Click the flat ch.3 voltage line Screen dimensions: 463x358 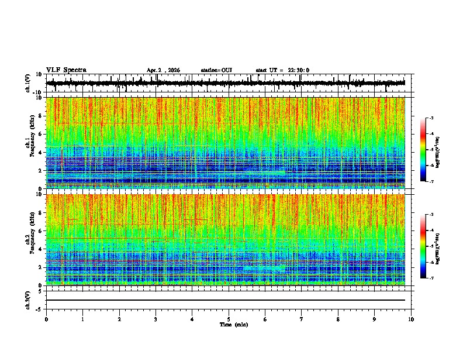coord(226,300)
